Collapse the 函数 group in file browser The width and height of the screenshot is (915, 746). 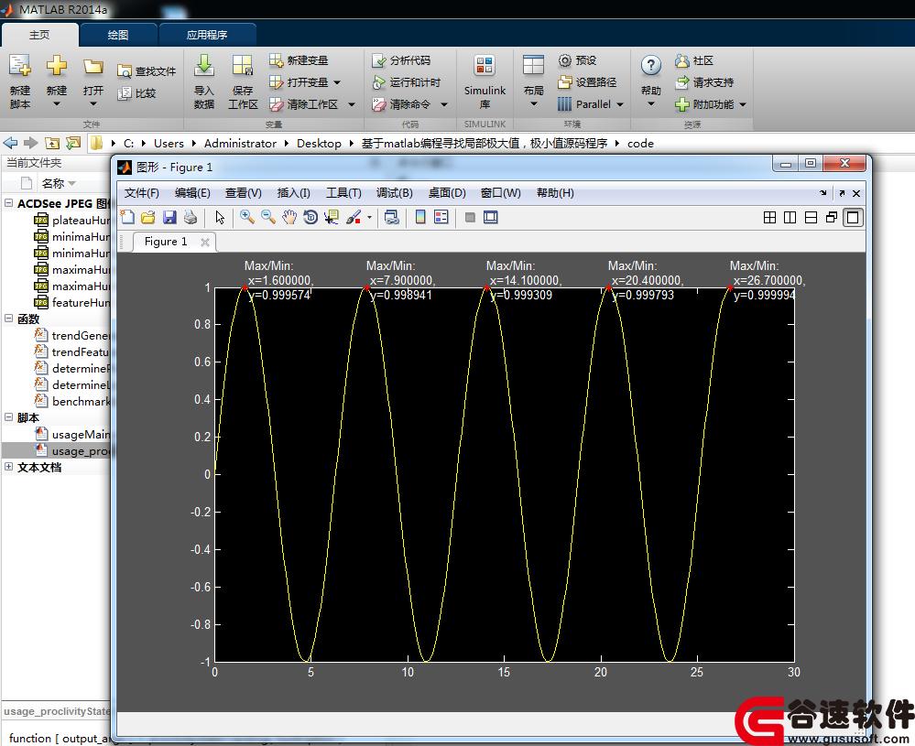point(9,319)
